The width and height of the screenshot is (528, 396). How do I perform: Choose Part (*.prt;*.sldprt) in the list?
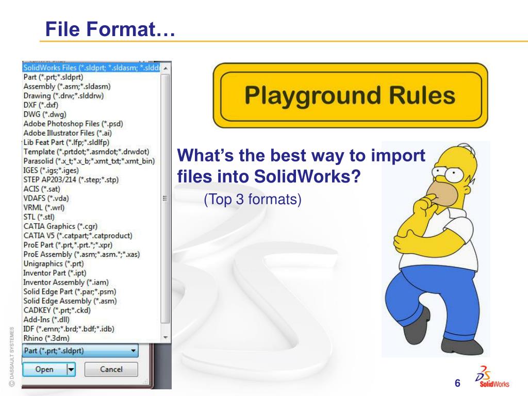92,77
